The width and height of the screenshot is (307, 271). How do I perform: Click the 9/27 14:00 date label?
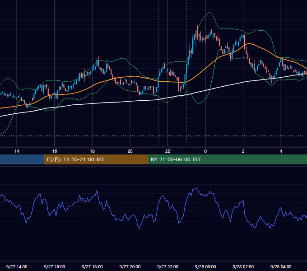pos(17,266)
